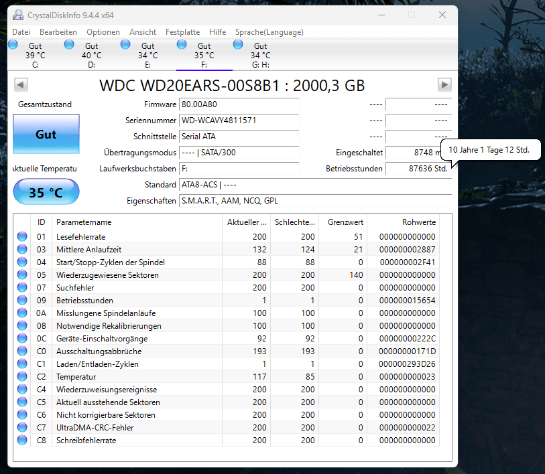
Task: Click status orb for Suchfehler row
Action: [22, 287]
